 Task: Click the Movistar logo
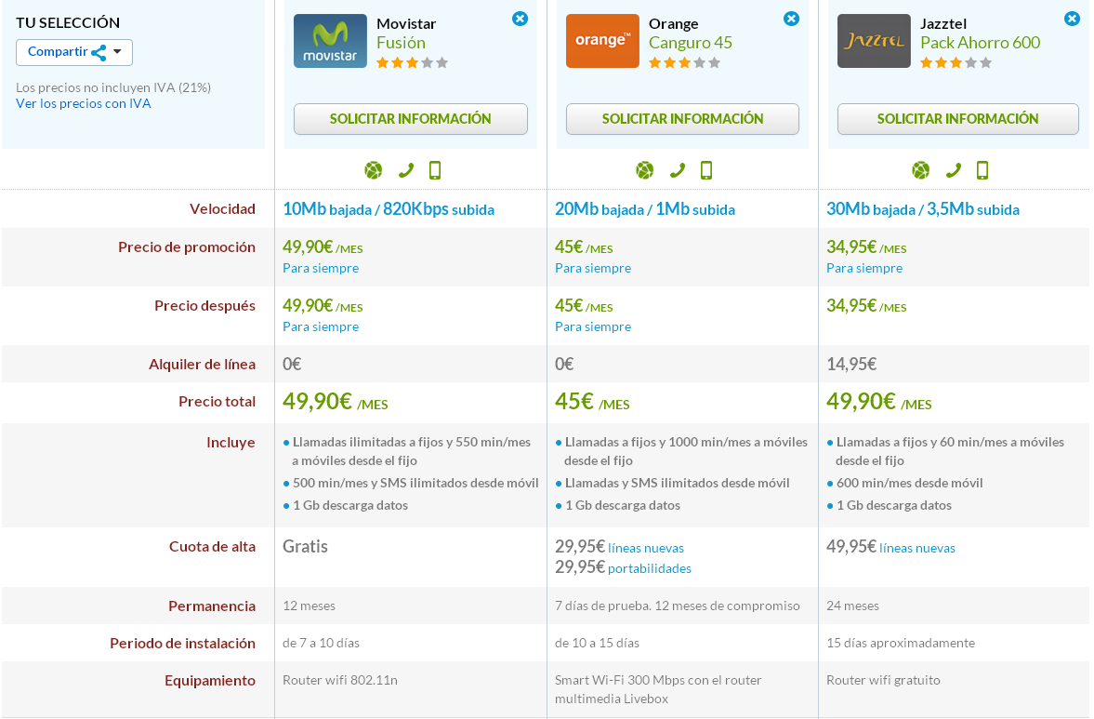(330, 41)
